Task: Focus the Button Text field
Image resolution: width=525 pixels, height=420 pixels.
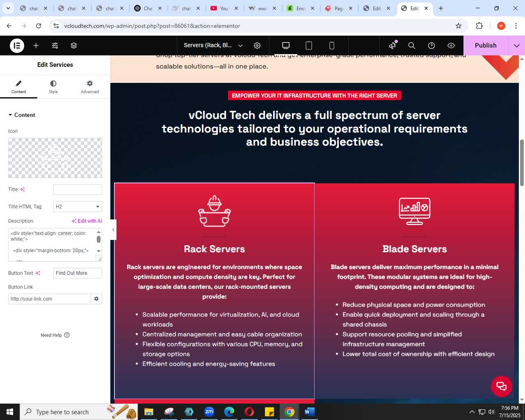Action: tap(78, 273)
